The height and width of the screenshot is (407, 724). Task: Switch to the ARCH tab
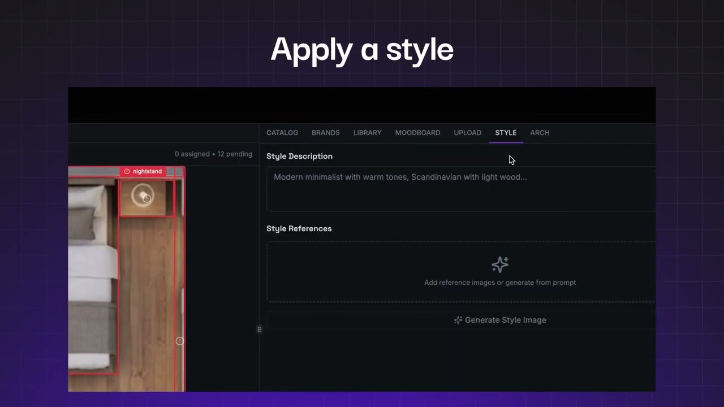point(540,133)
